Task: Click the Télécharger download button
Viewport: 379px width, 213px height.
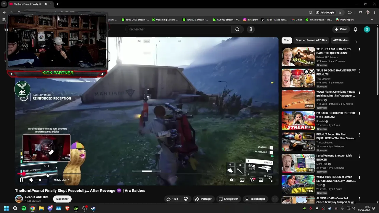Action: 255,199
